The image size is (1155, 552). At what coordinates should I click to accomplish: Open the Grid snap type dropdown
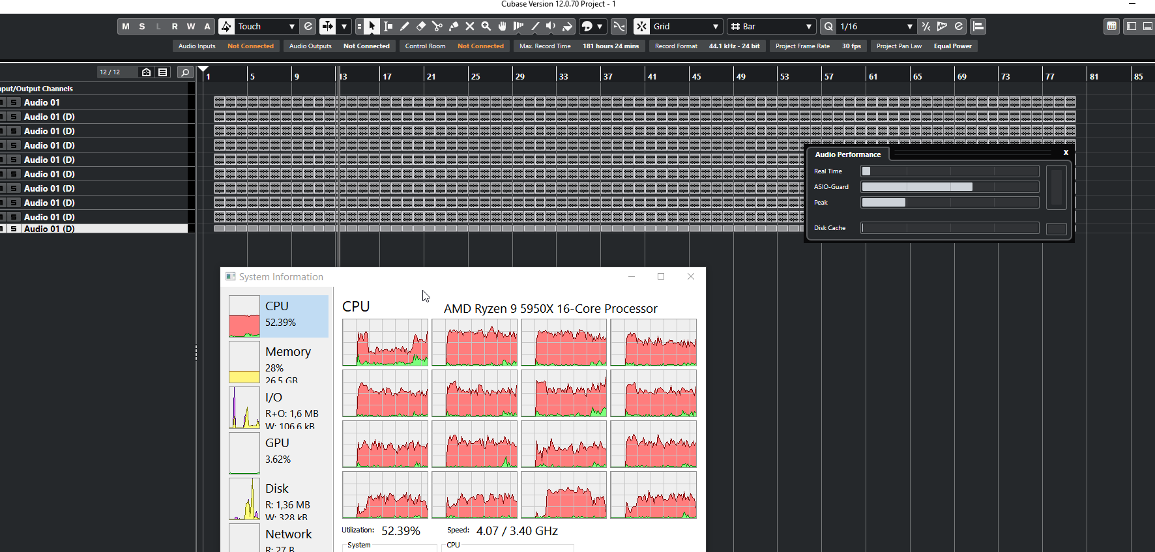[686, 26]
